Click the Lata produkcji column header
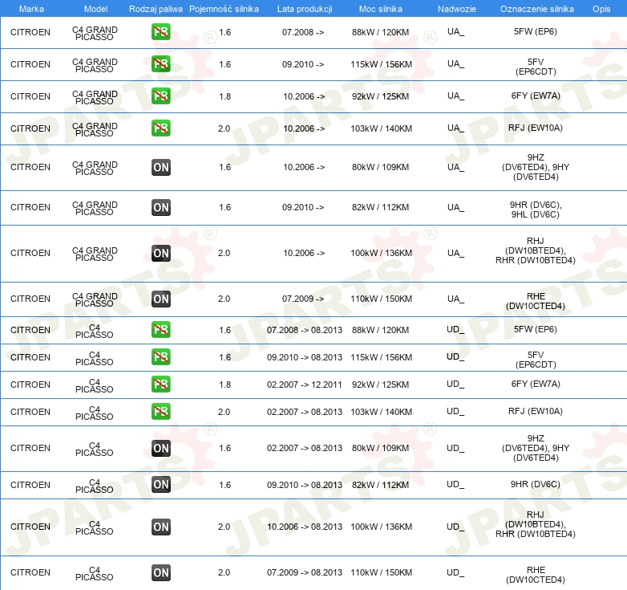The width and height of the screenshot is (627, 590). coord(305,9)
